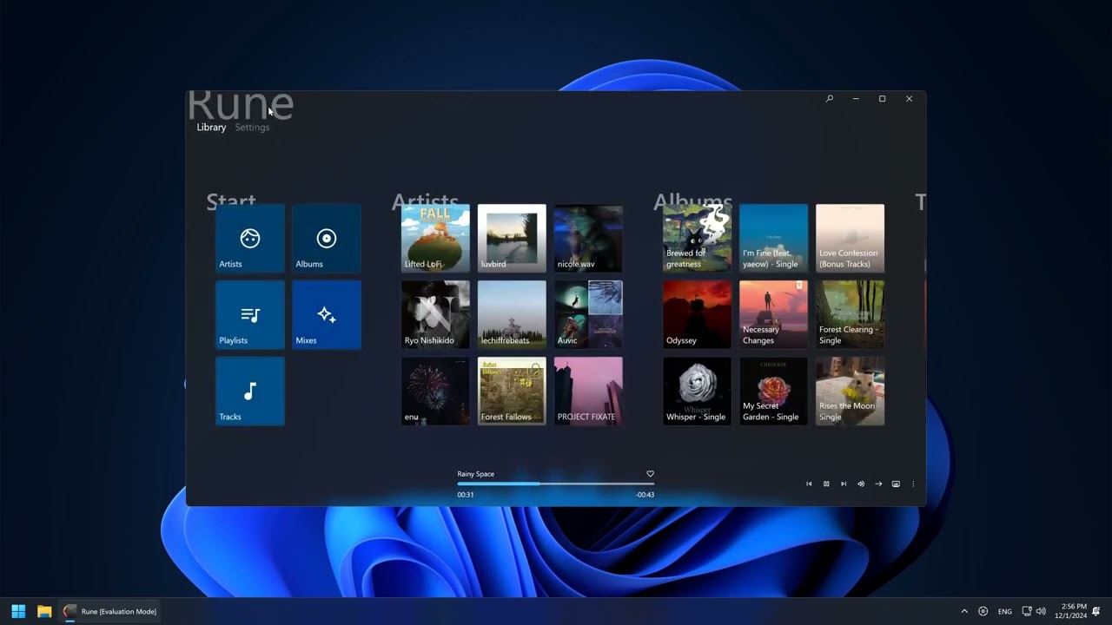Open the Tracks tile
This screenshot has width=1112, height=625.
pos(250,391)
